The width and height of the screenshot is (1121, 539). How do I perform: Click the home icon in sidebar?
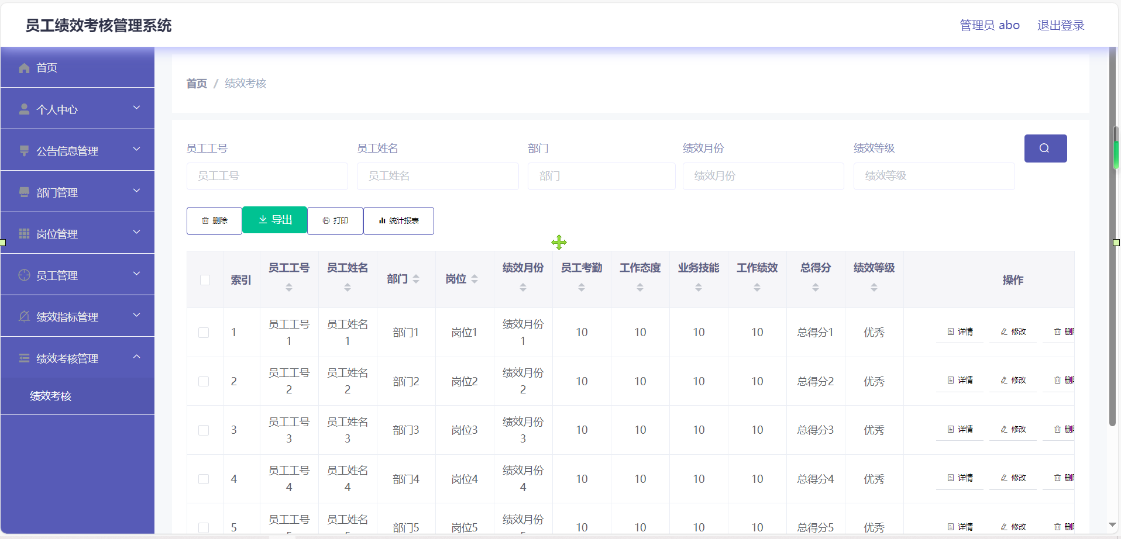click(24, 68)
